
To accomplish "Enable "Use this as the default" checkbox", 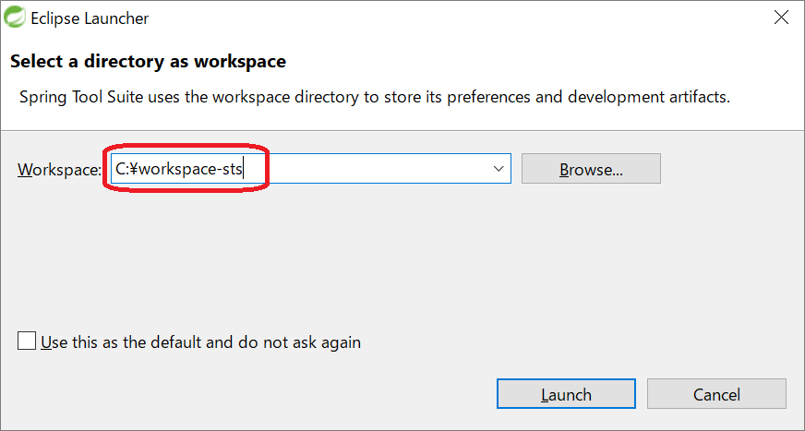I will pos(28,342).
